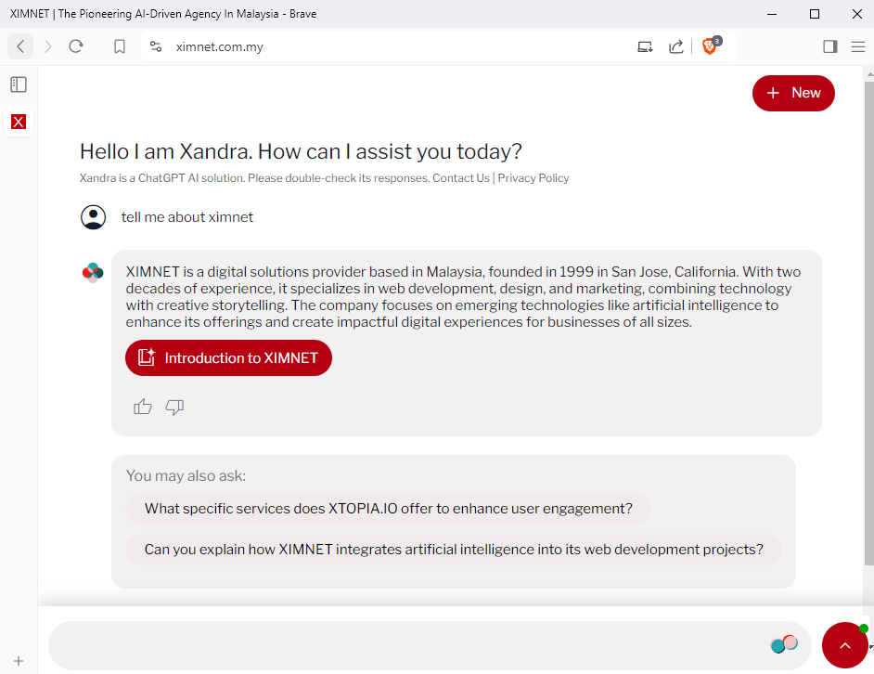Click the browser forward arrow

tap(48, 46)
